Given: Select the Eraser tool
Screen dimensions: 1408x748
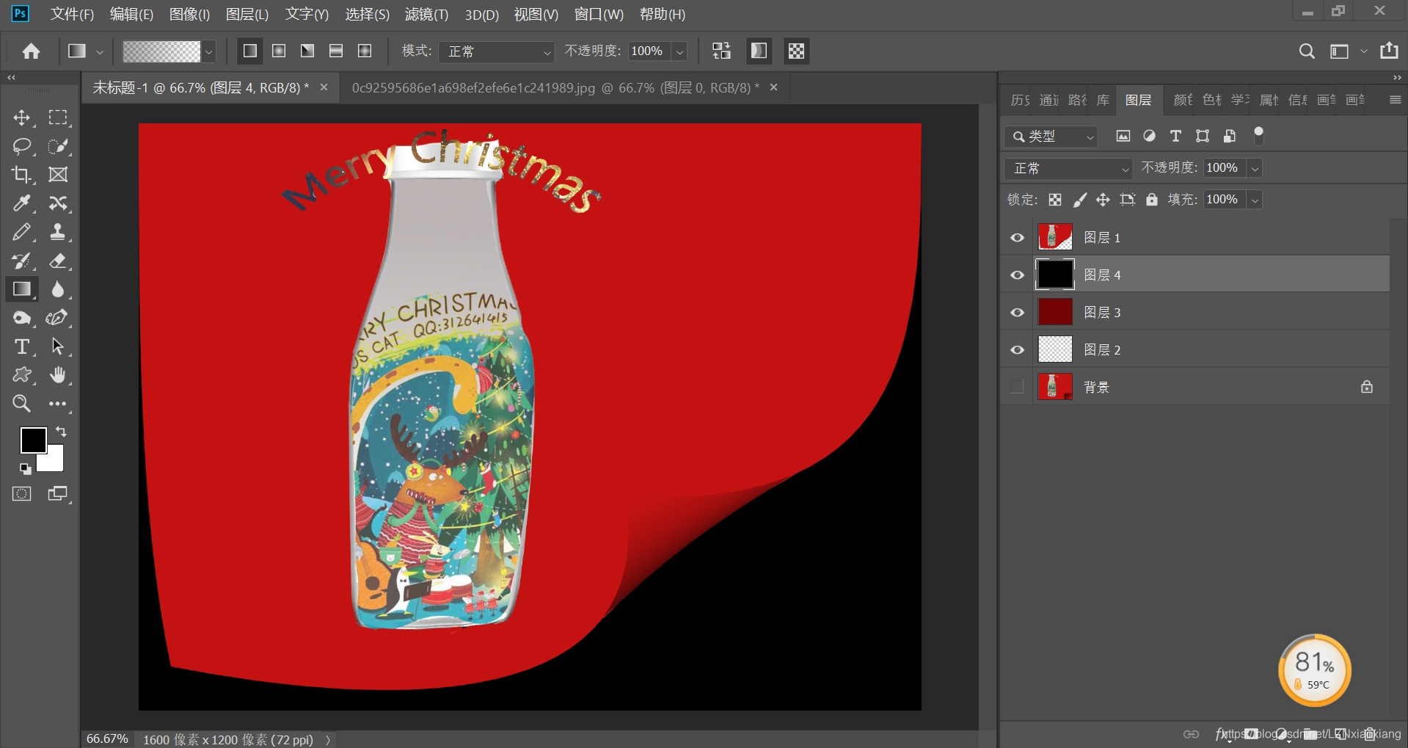Looking at the screenshot, I should pos(58,261).
